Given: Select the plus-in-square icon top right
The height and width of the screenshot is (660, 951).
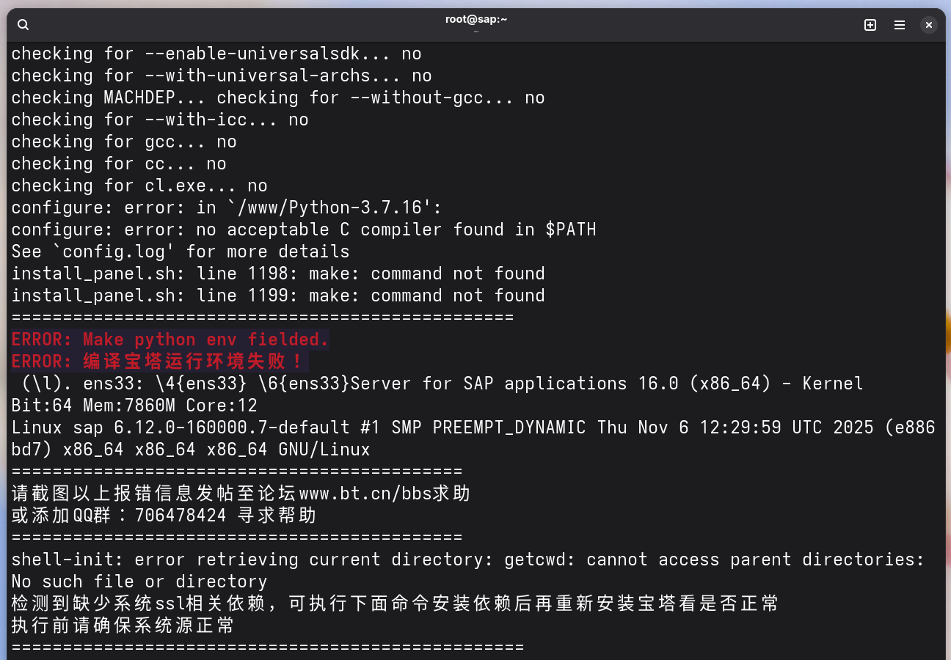Looking at the screenshot, I should [870, 24].
